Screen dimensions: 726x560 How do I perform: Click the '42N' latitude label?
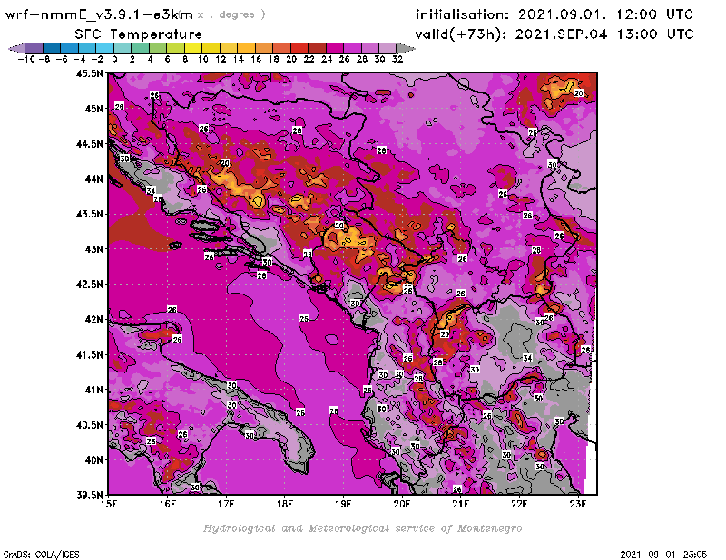tap(93, 319)
